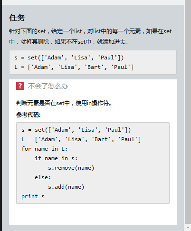The width and height of the screenshot is (191, 231).
Task: Click the 'print s' code line
Action: pyautogui.click(x=33, y=196)
